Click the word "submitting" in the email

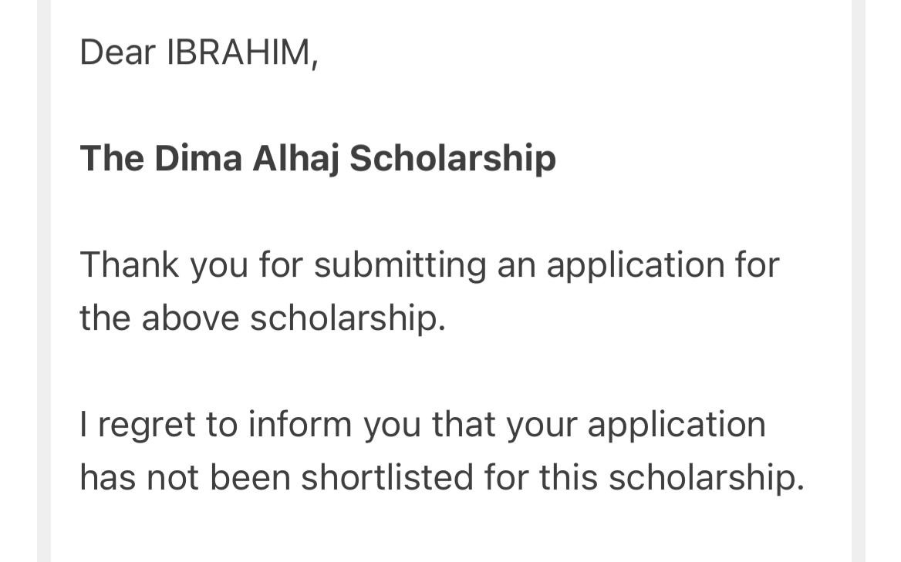point(400,264)
